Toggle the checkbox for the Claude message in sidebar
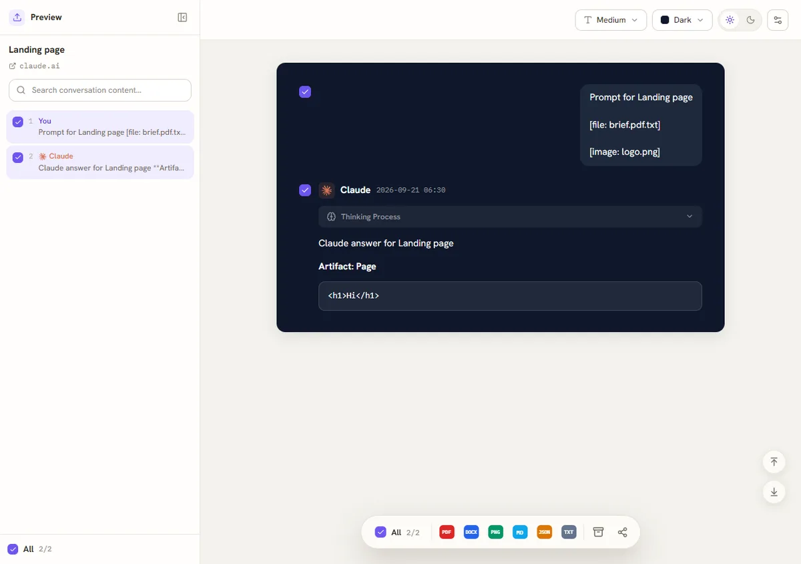The height and width of the screenshot is (564, 801). pyautogui.click(x=18, y=157)
